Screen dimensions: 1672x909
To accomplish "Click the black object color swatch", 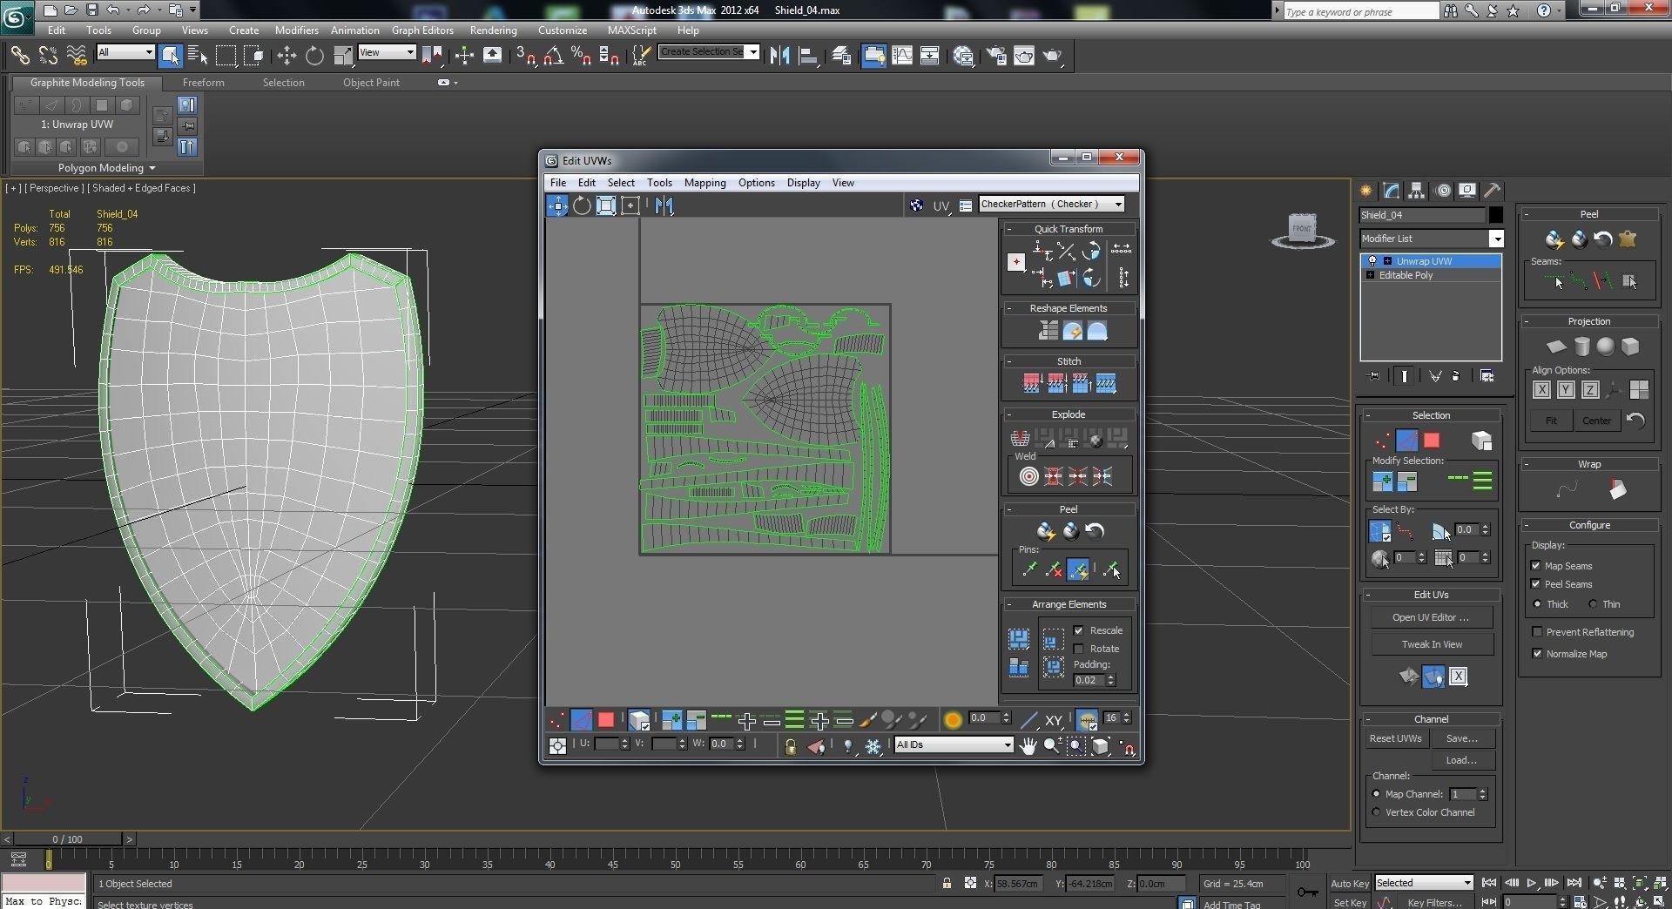I will (x=1495, y=215).
